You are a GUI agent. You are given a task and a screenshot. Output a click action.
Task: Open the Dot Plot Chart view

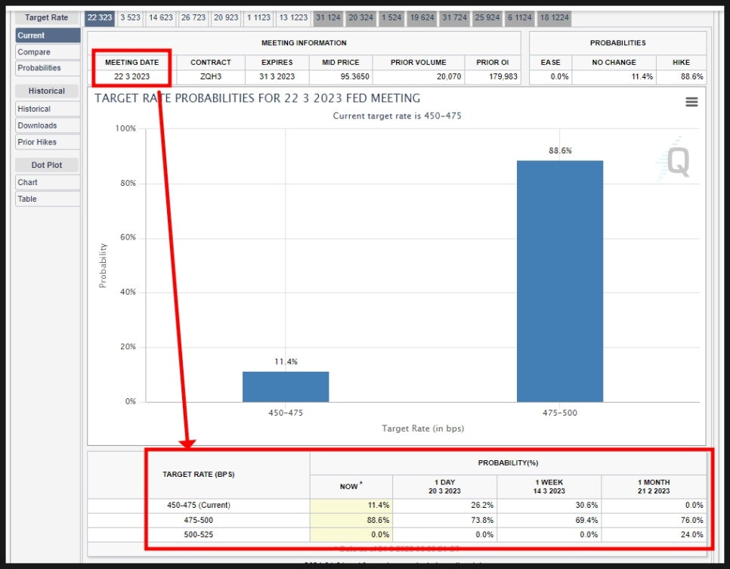click(48, 183)
